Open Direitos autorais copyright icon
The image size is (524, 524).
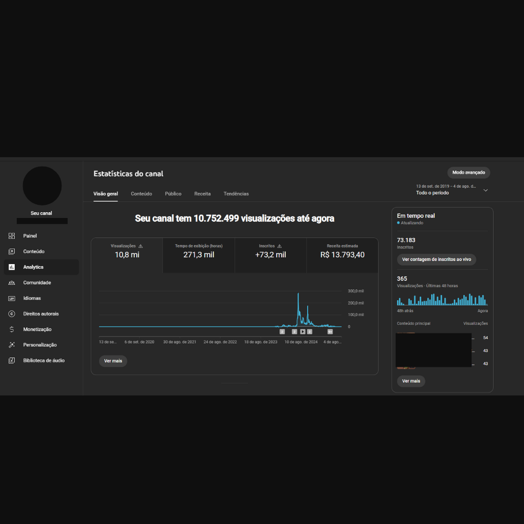12,314
